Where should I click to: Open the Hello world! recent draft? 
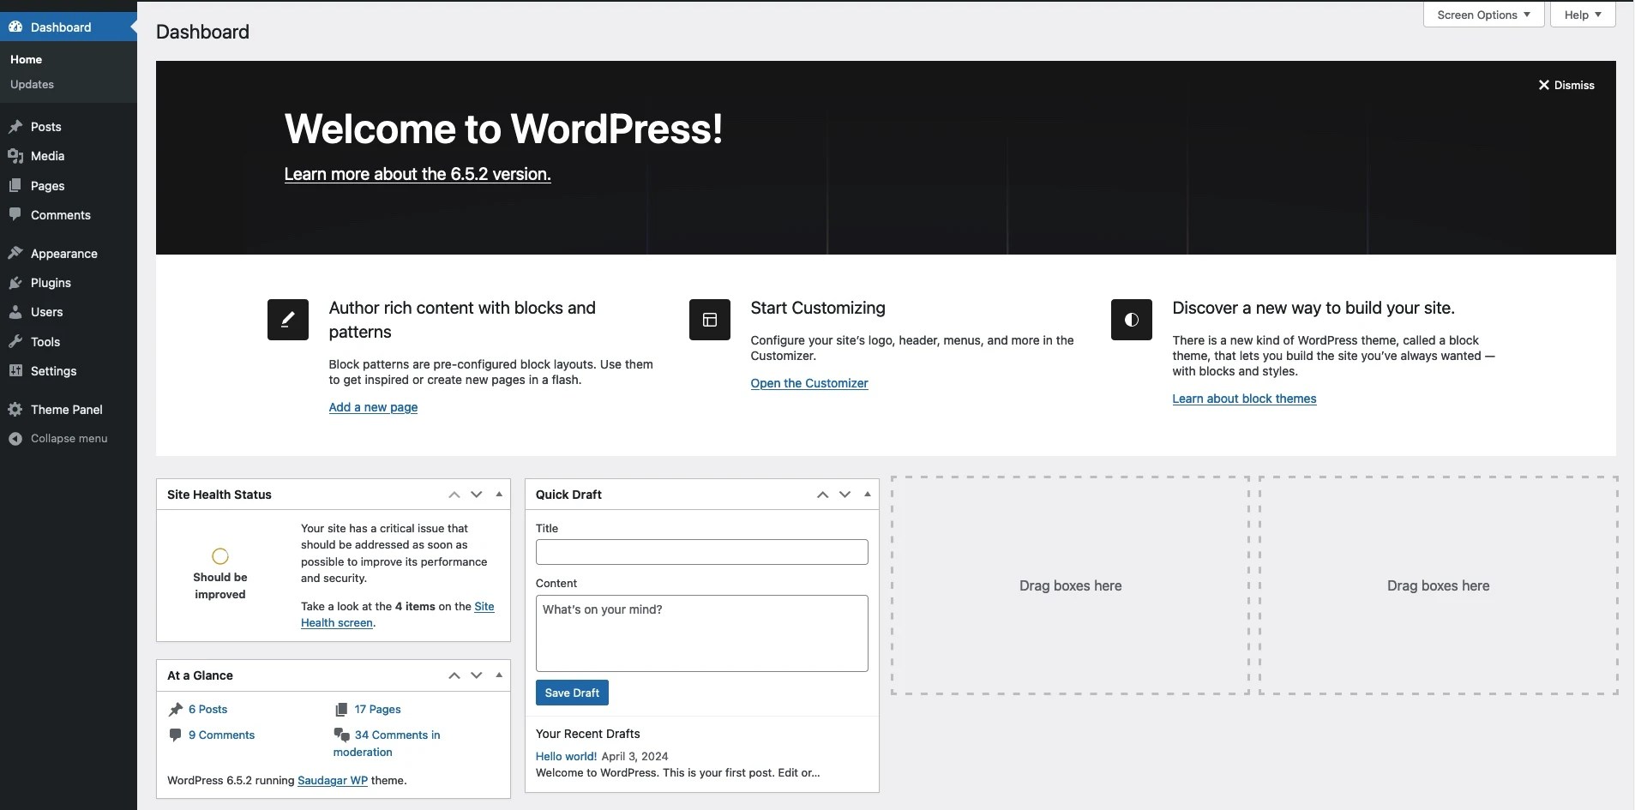(x=566, y=756)
